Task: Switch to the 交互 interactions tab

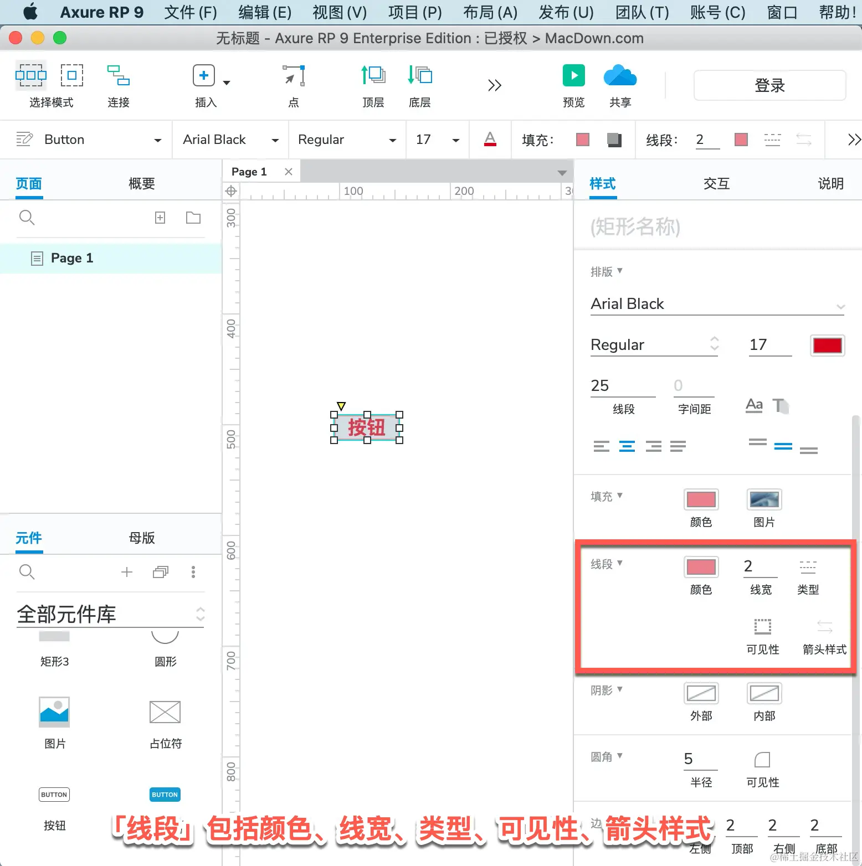Action: pyautogui.click(x=716, y=183)
